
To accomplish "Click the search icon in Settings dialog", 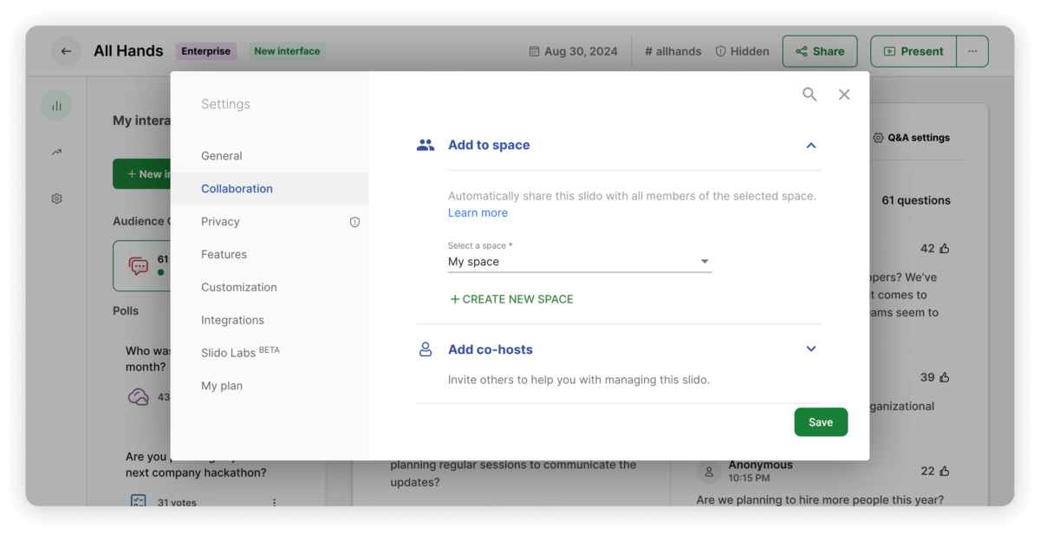I will [809, 95].
